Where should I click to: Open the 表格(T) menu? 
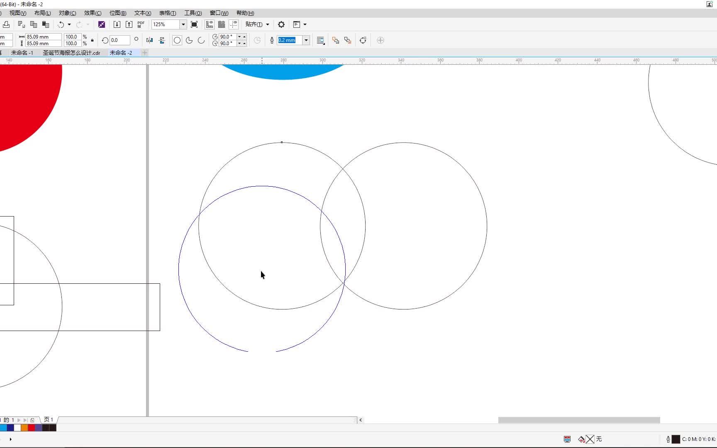[x=167, y=13]
